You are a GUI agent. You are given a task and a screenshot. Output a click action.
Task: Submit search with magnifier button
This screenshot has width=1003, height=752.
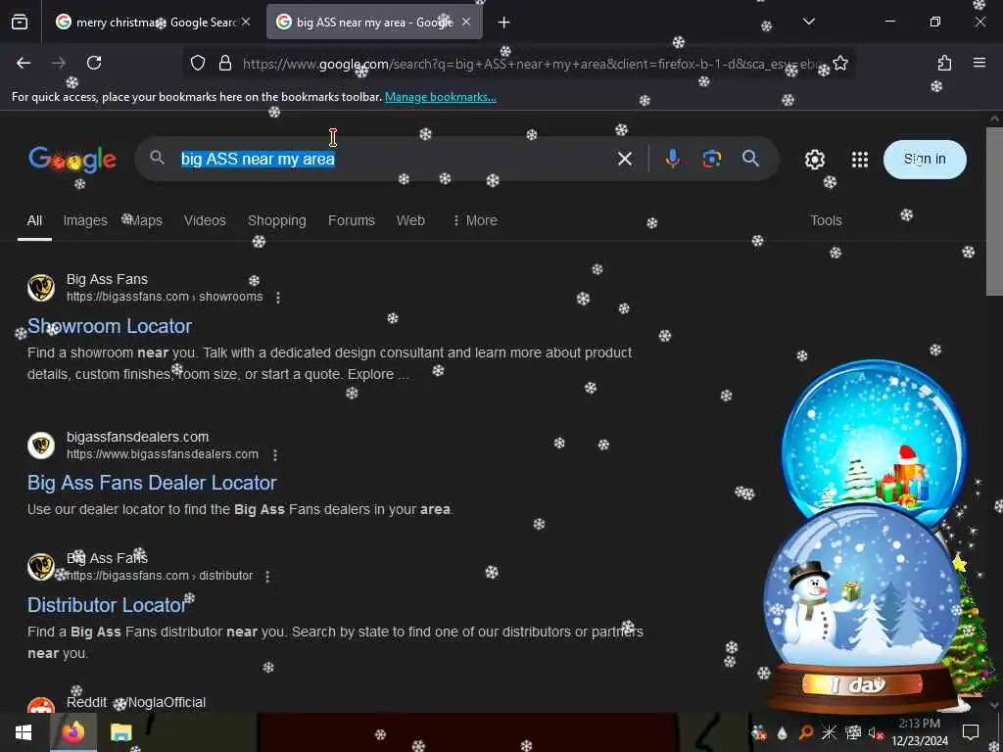[751, 159]
